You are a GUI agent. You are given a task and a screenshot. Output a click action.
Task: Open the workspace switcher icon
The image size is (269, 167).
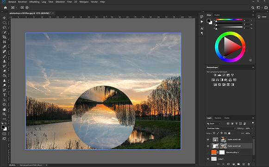(x=258, y=7)
